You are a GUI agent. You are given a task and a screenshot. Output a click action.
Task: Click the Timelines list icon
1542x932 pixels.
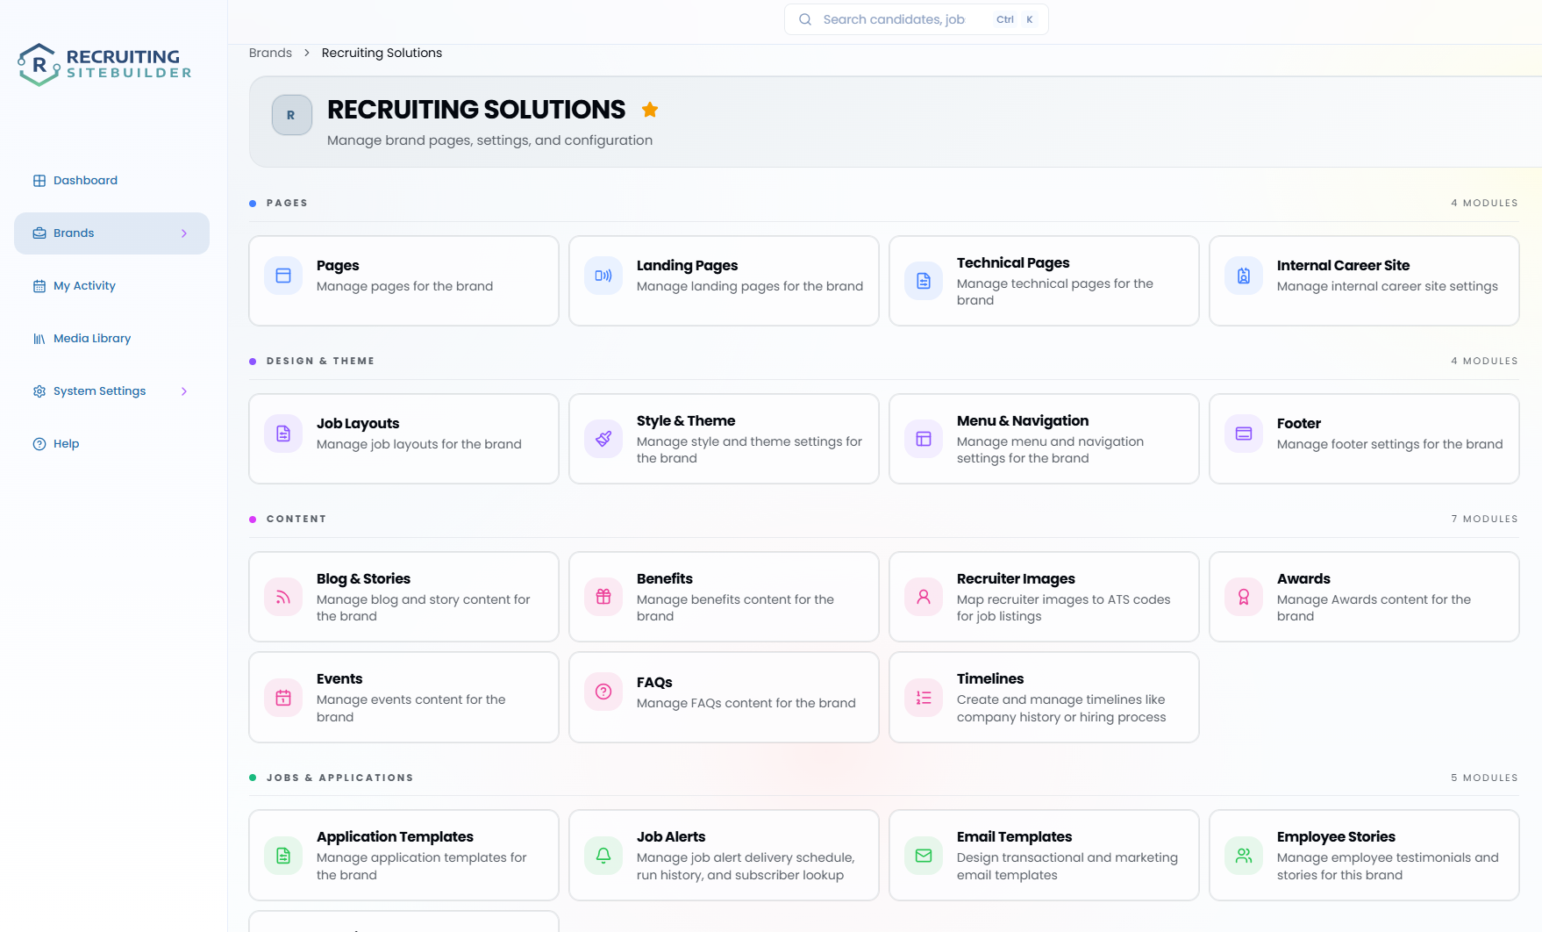[x=924, y=698]
